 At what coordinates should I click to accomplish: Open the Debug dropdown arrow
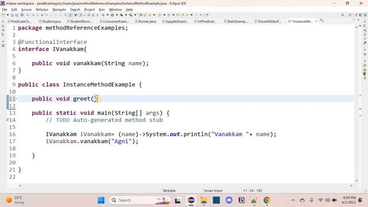click(x=108, y=15)
